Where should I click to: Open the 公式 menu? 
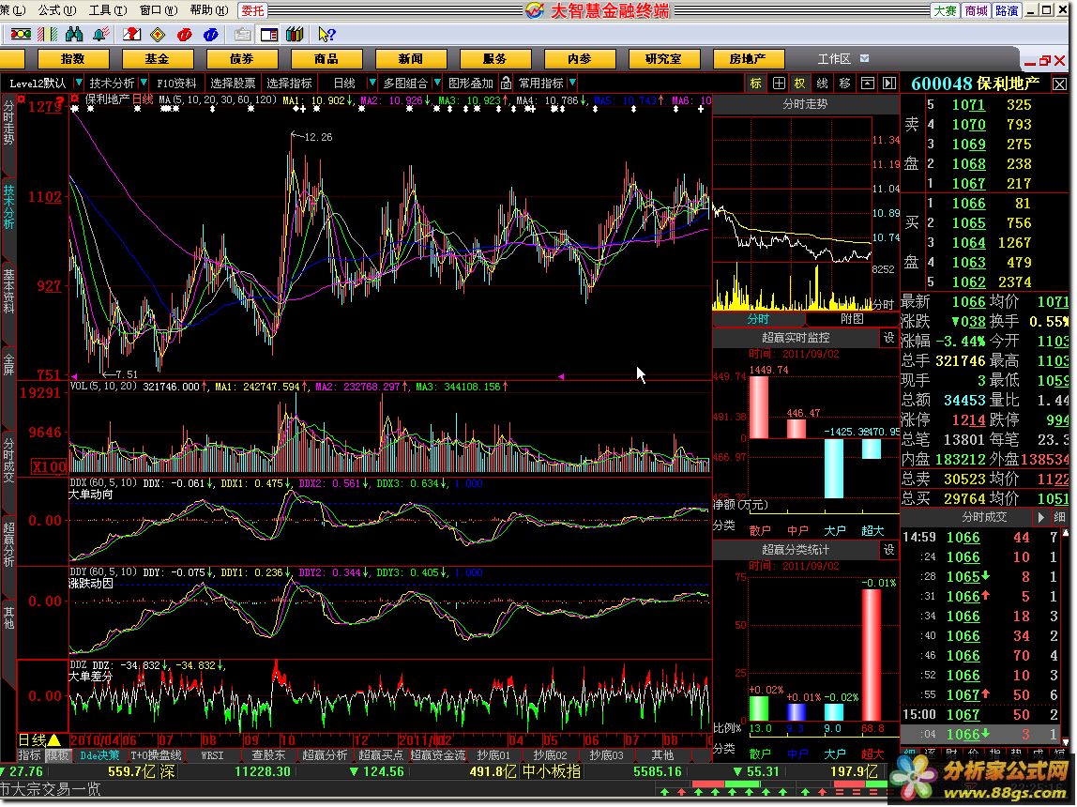click(57, 10)
